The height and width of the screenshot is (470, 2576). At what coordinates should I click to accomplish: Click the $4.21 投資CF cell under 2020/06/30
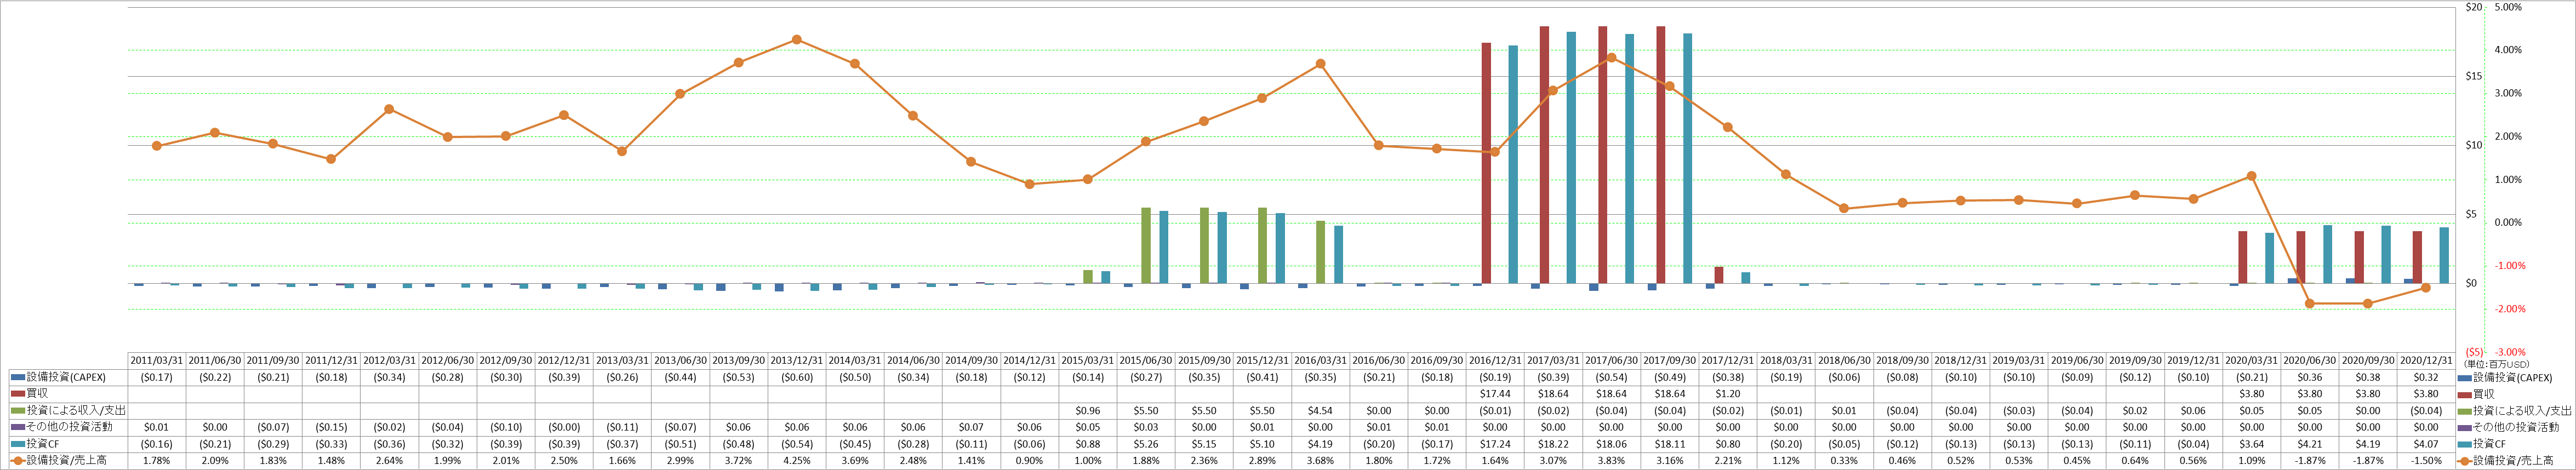coord(2310,444)
